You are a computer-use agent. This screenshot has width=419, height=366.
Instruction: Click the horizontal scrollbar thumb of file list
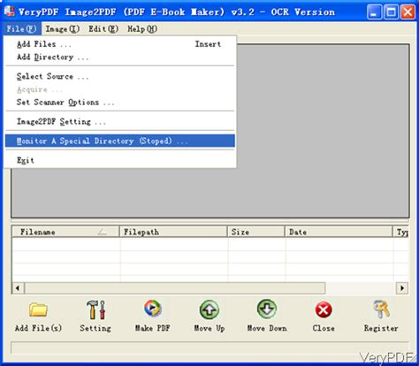coord(175,288)
